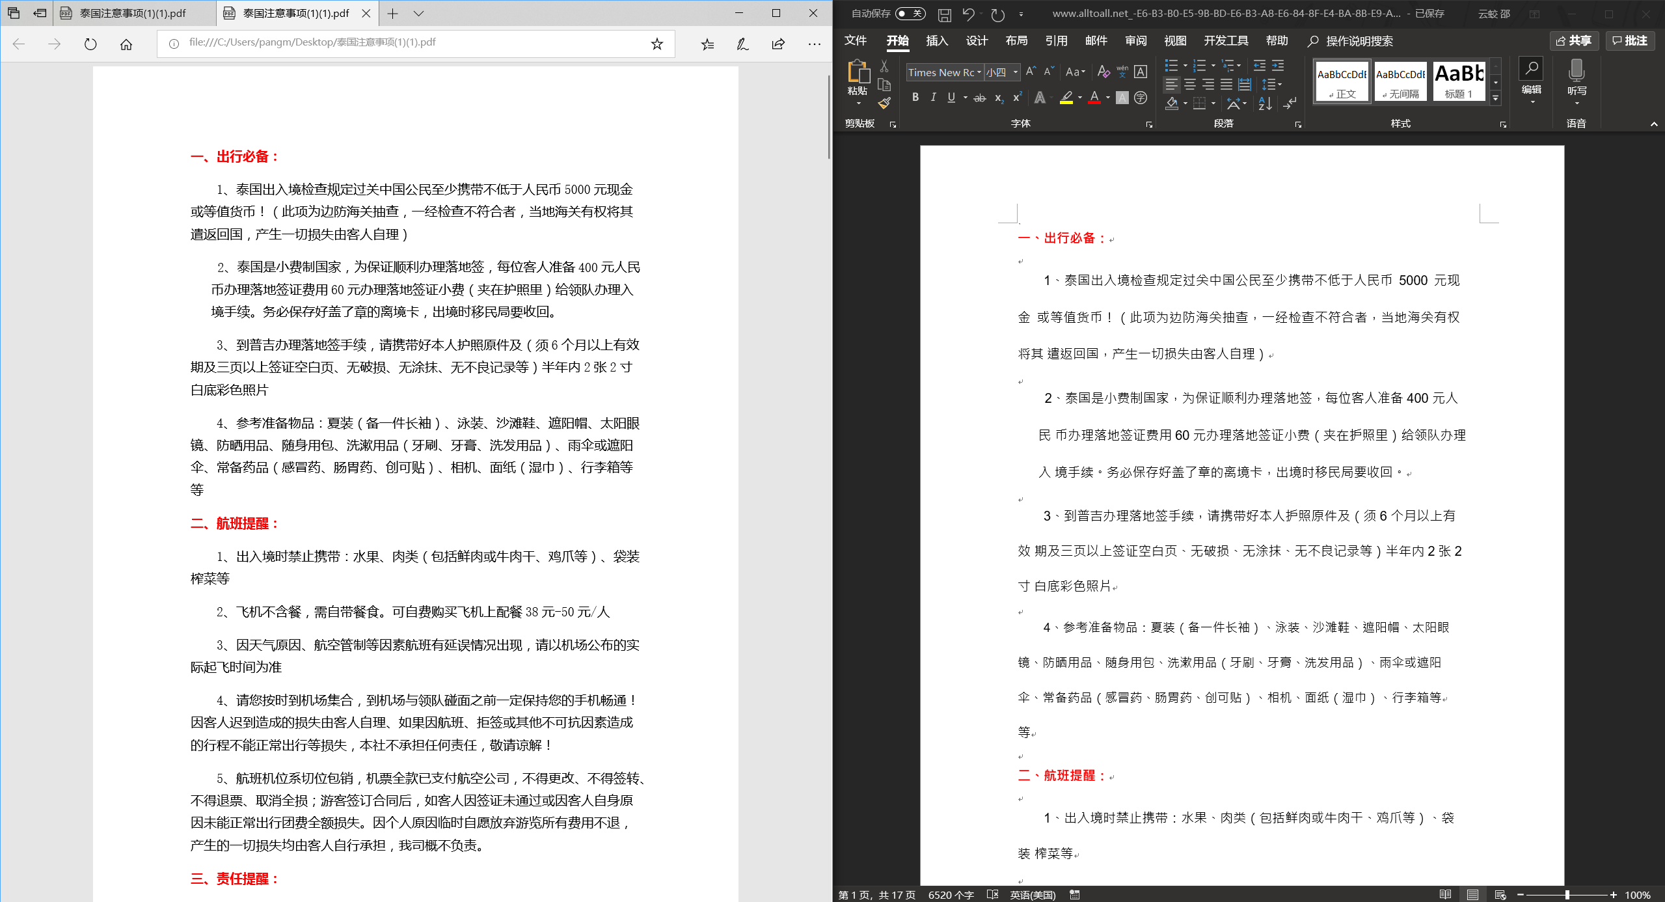This screenshot has width=1665, height=902.
Task: Click the 听写 Dictate button
Action: click(x=1577, y=81)
